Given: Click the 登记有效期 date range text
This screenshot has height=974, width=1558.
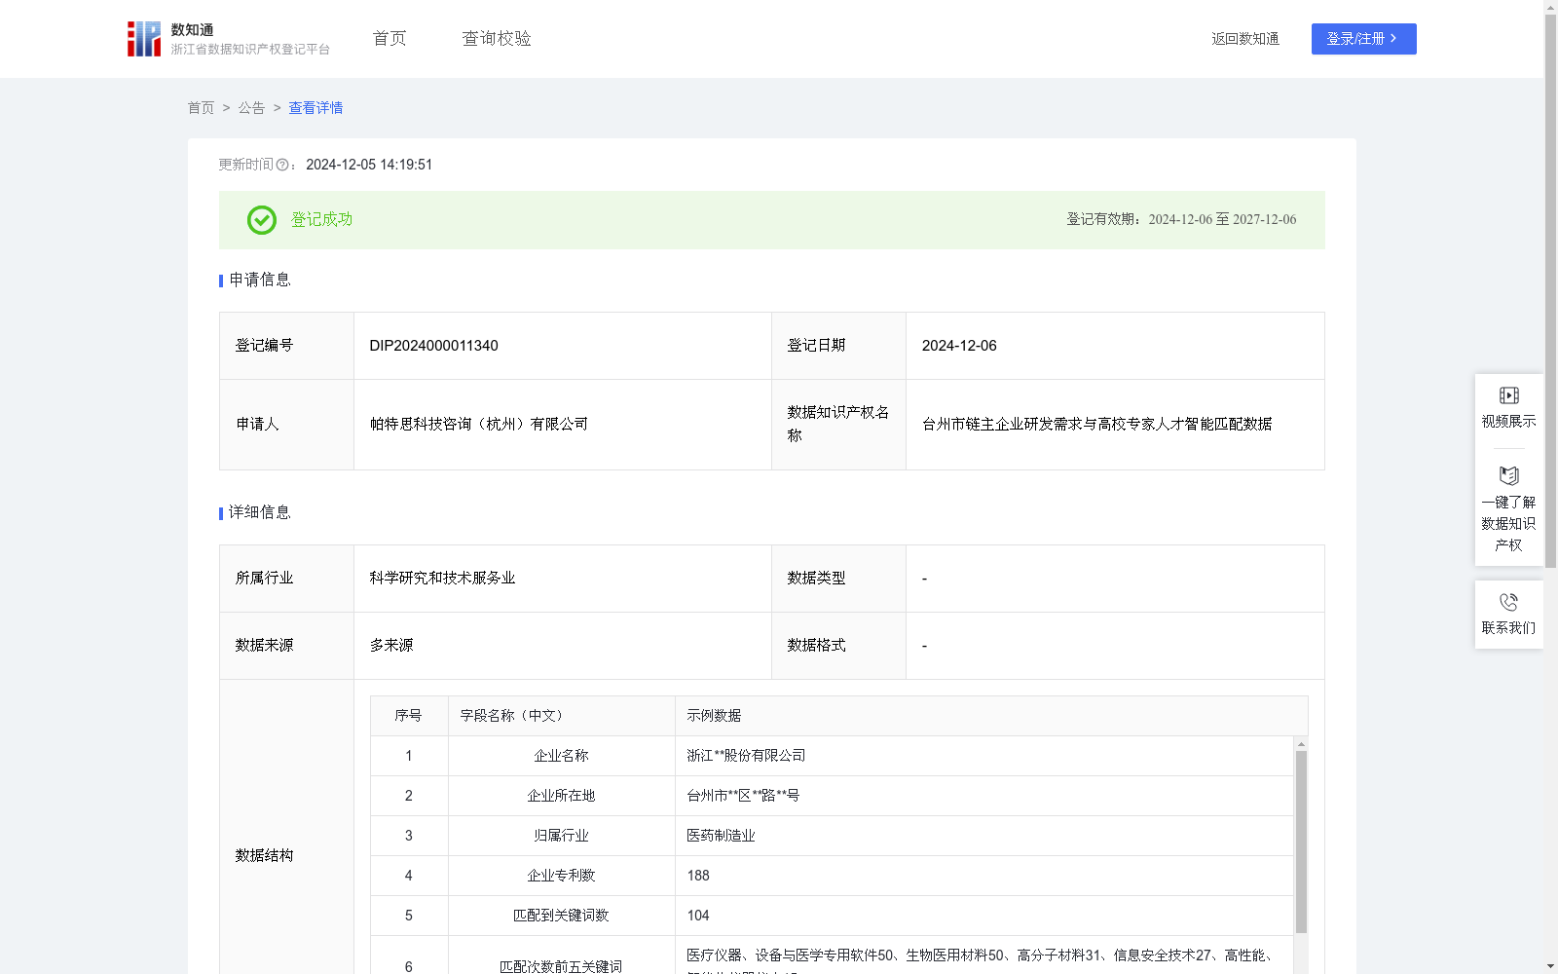Looking at the screenshot, I should (1181, 220).
